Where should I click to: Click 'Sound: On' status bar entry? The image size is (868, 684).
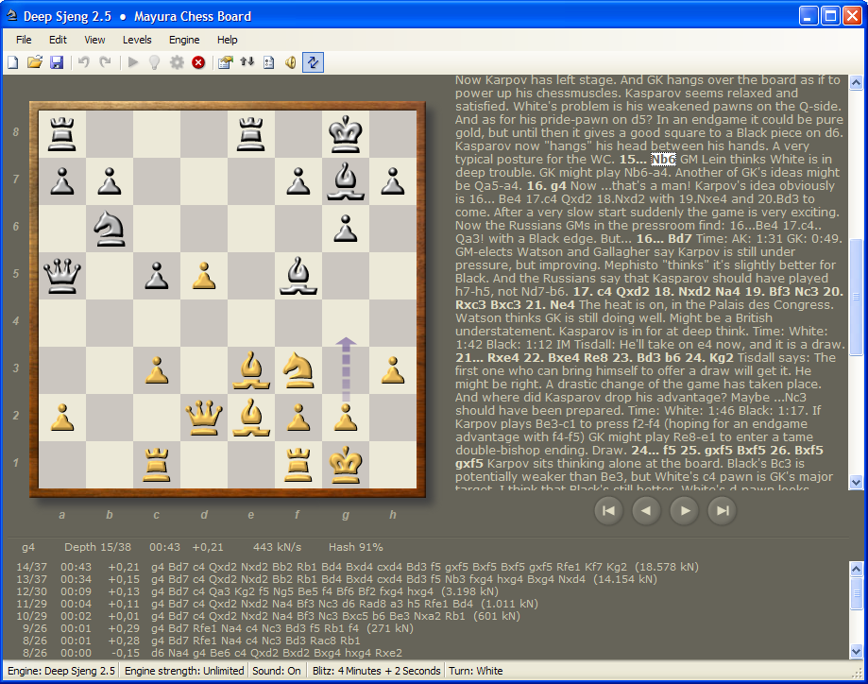(x=276, y=671)
